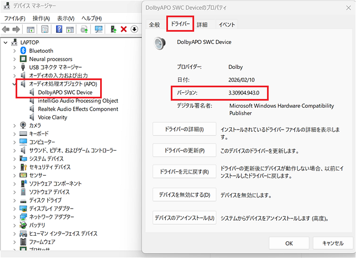Click the コンピューター monitor icon
The width and height of the screenshot is (356, 258).
coord(23,142)
